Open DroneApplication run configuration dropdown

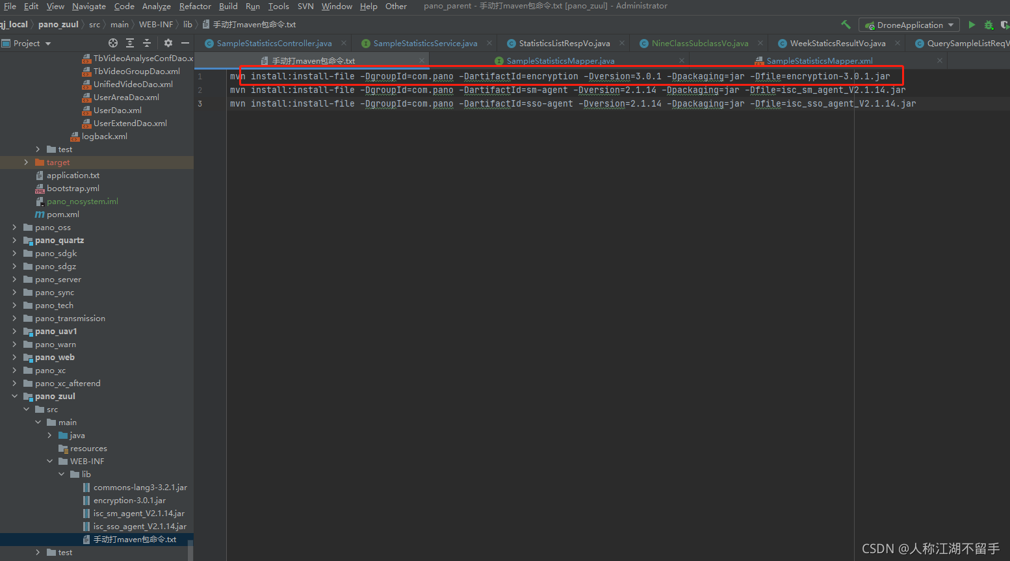click(x=909, y=25)
